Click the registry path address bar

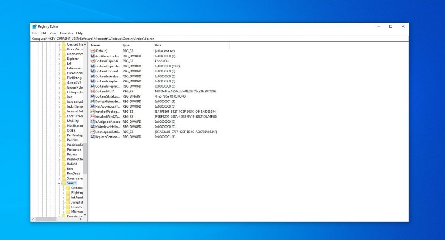219,39
